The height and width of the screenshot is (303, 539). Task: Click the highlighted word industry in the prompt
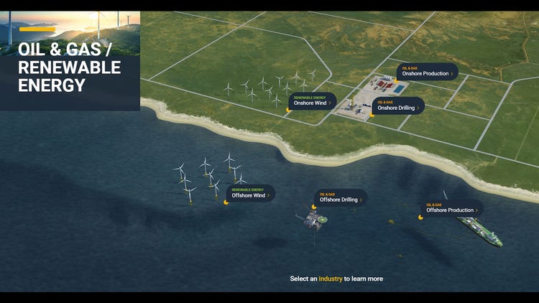click(331, 279)
